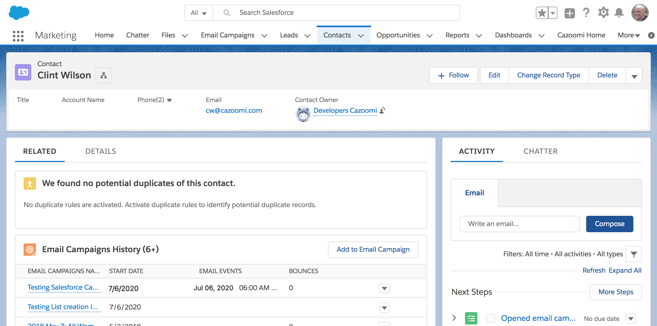The width and height of the screenshot is (657, 326).
Task: Open the activity filter funnel icon
Action: click(x=634, y=254)
